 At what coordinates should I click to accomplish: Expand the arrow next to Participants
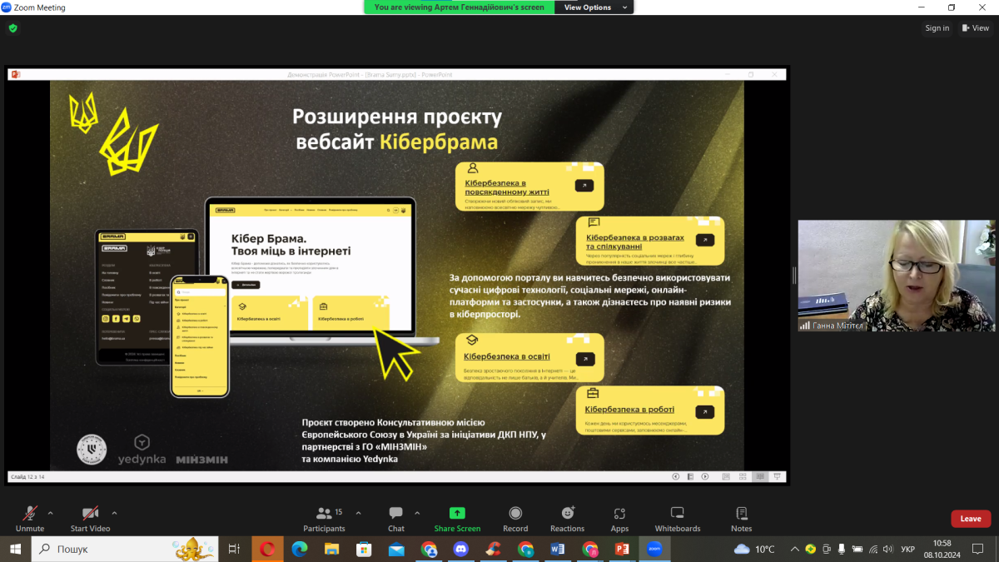point(360,513)
